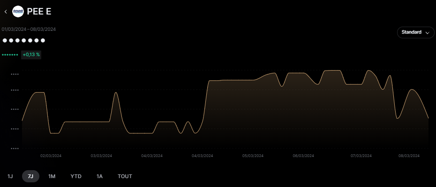Image resolution: width=436 pixels, height=187 pixels.
Task: Select the 05/03/2024 date on the axis
Action: click(253, 156)
